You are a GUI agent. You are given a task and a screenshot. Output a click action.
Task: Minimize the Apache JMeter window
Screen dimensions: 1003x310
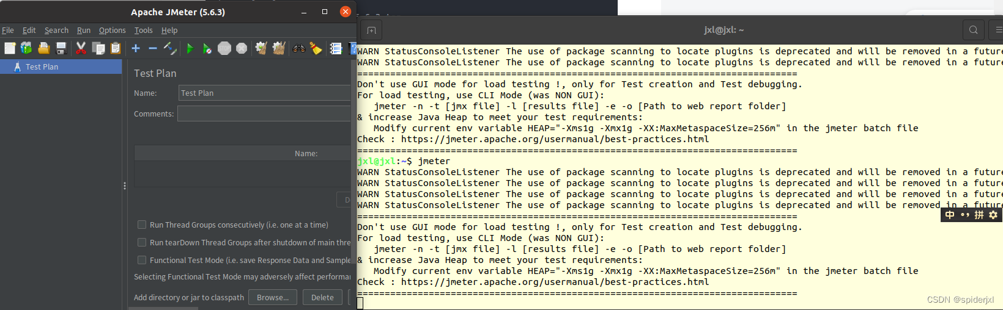(x=304, y=12)
